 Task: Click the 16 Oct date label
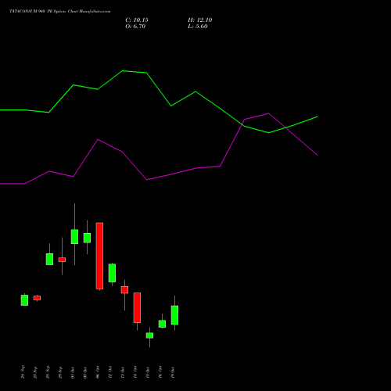tap(160, 372)
